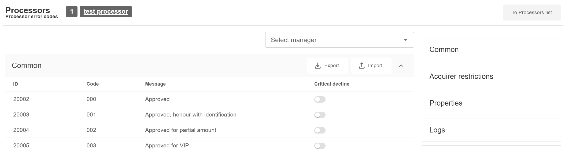This screenshot has width=565, height=153.
Task: Switch on critical decline for partial amount
Action: pyautogui.click(x=320, y=130)
